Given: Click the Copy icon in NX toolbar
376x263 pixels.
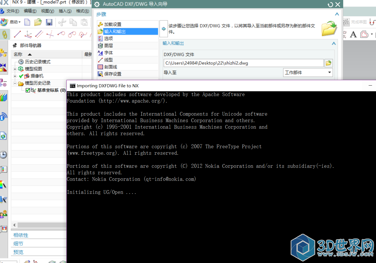Looking at the screenshot, I should (x=73, y=22).
